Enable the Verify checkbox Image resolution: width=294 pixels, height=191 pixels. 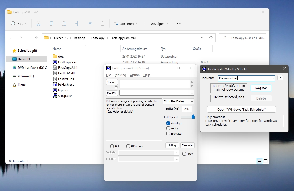[168, 128]
